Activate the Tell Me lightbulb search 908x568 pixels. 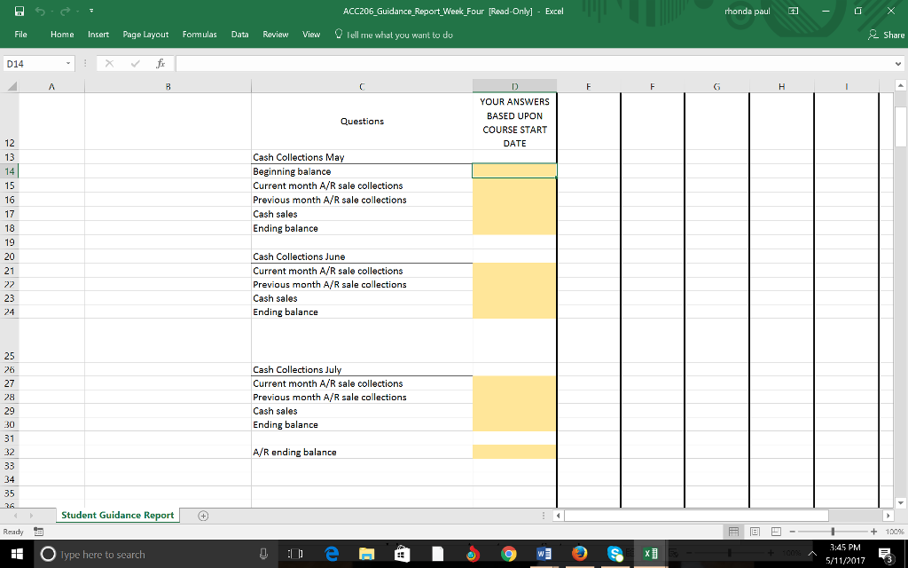[x=340, y=35]
